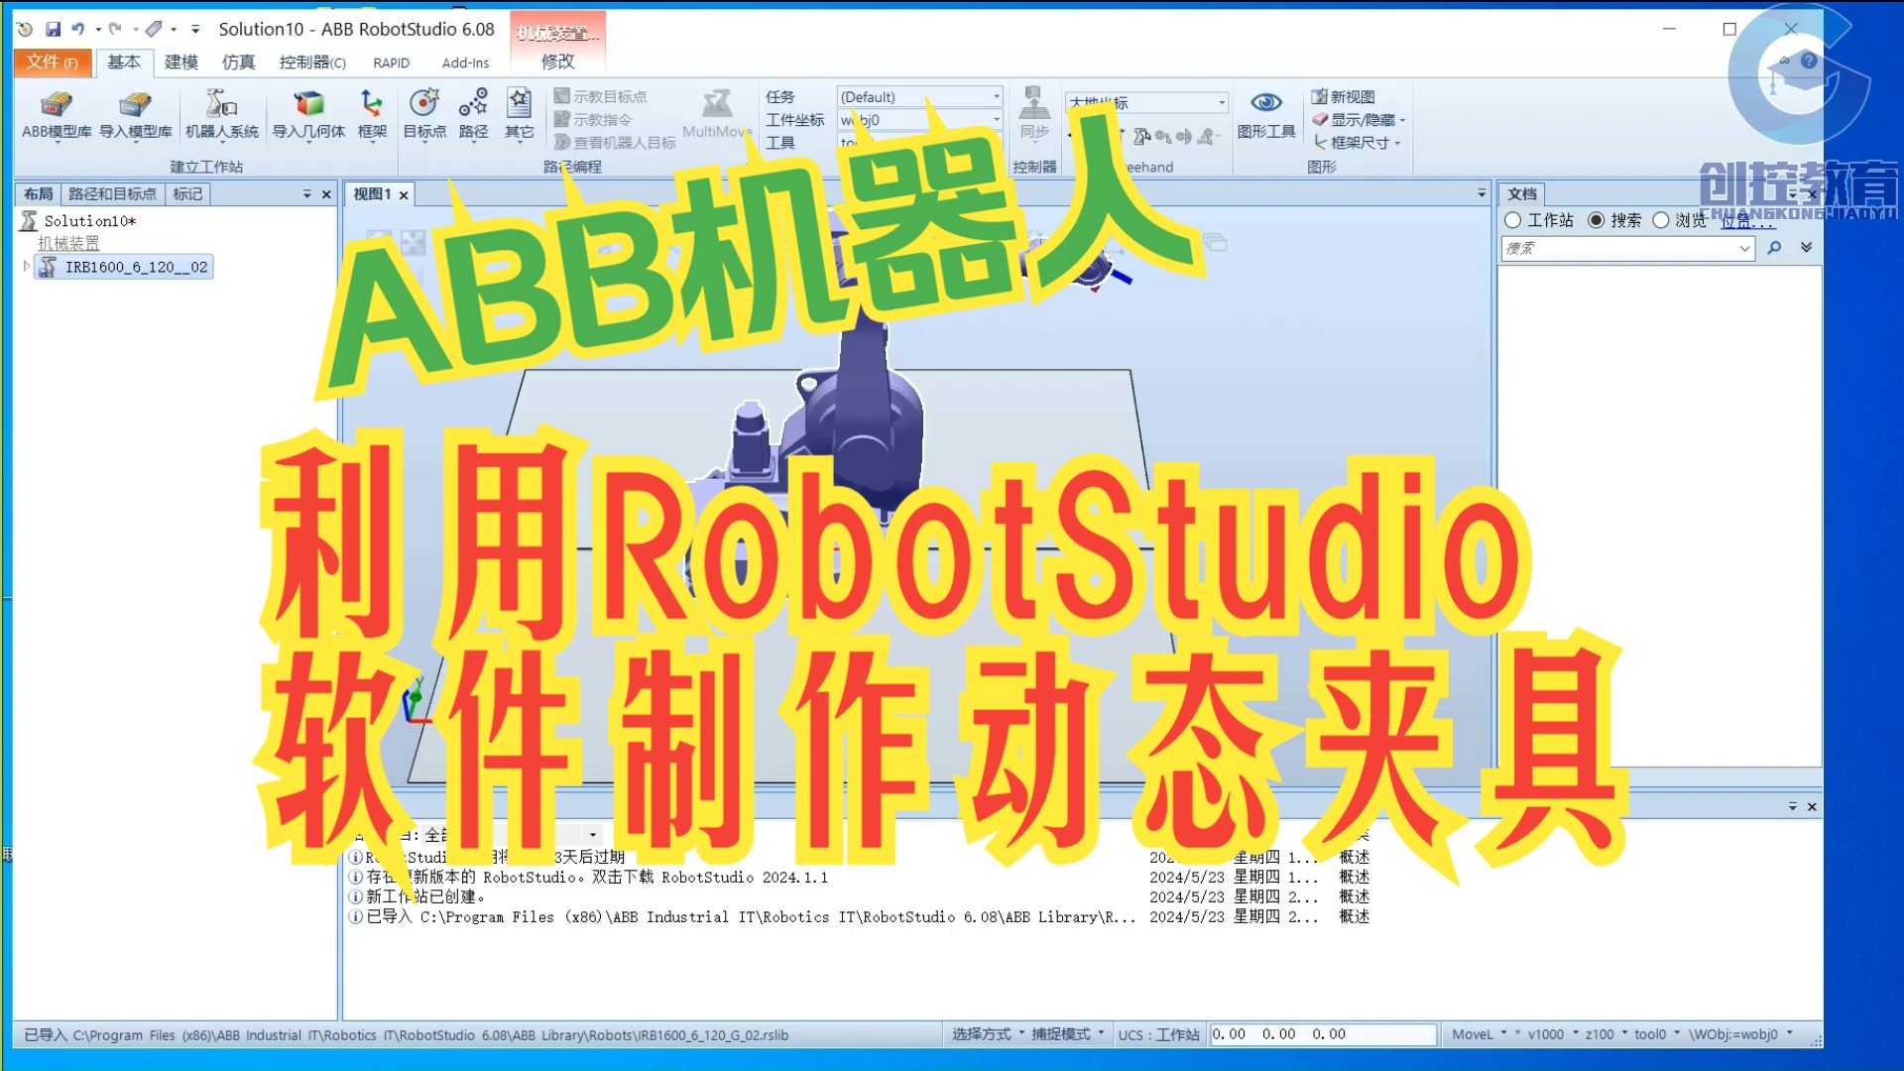Viewport: 1904px width, 1071px height.
Task: Click the redo arrow icon
Action: pyautogui.click(x=115, y=29)
